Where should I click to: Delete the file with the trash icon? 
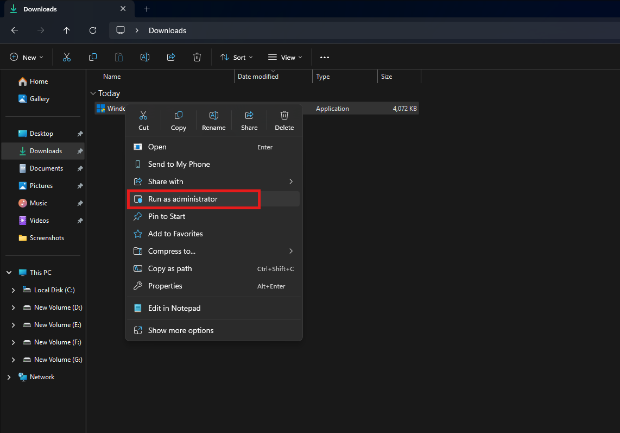coord(197,57)
